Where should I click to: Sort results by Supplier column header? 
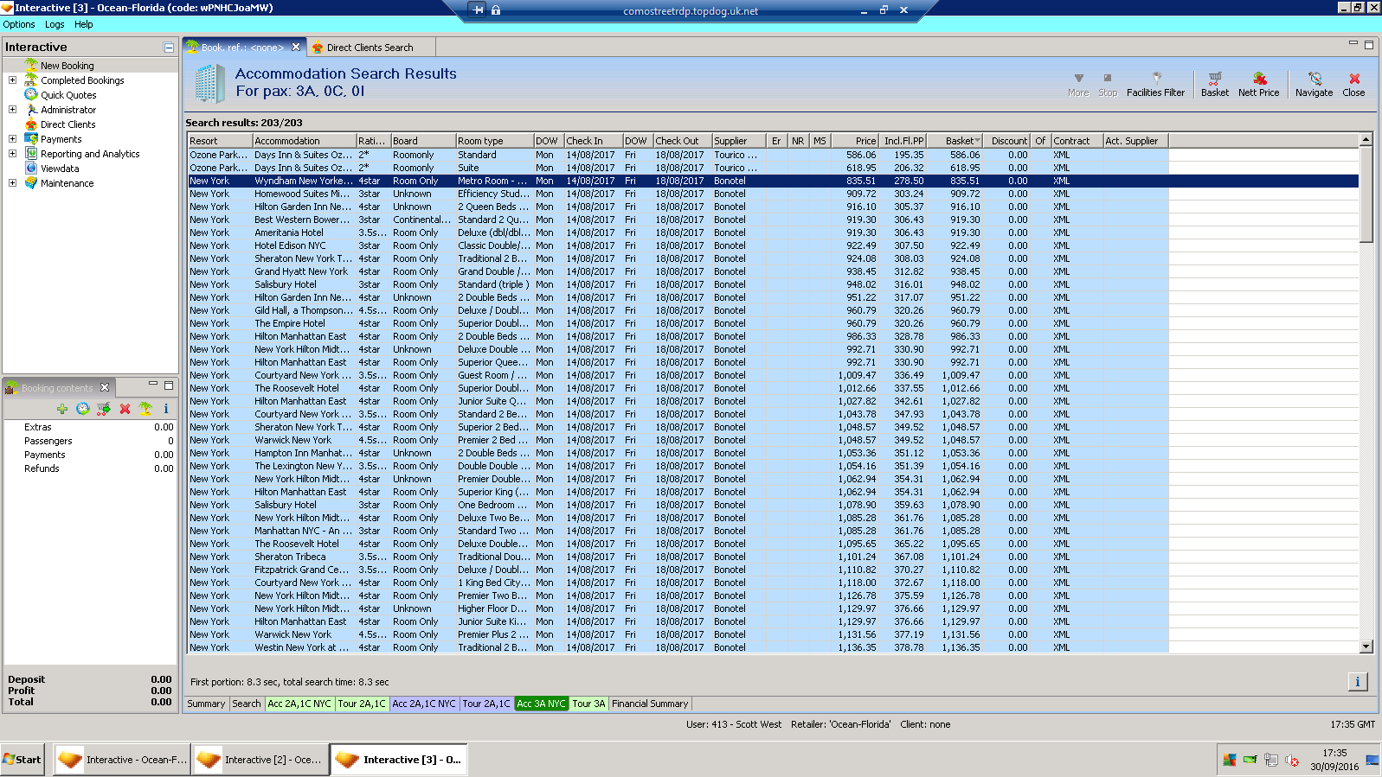(739, 141)
